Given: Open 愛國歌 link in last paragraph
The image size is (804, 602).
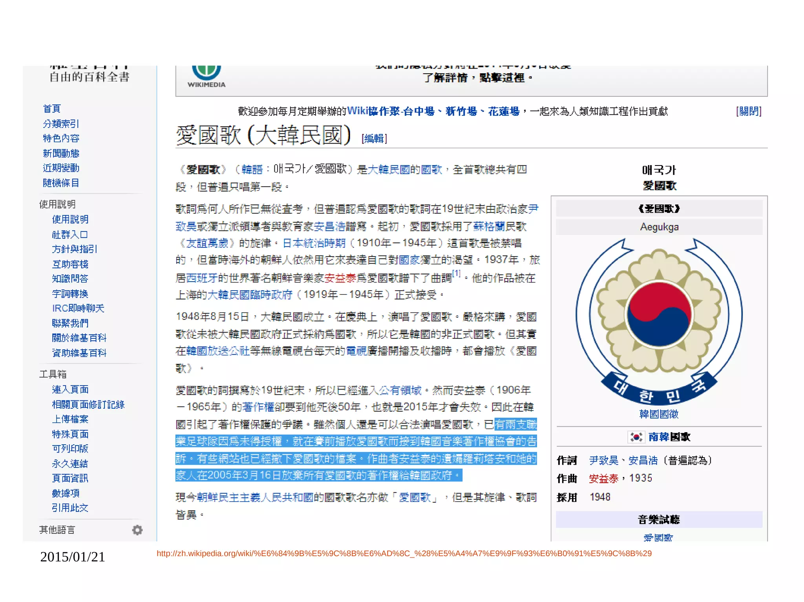Looking at the screenshot, I should 415,497.
